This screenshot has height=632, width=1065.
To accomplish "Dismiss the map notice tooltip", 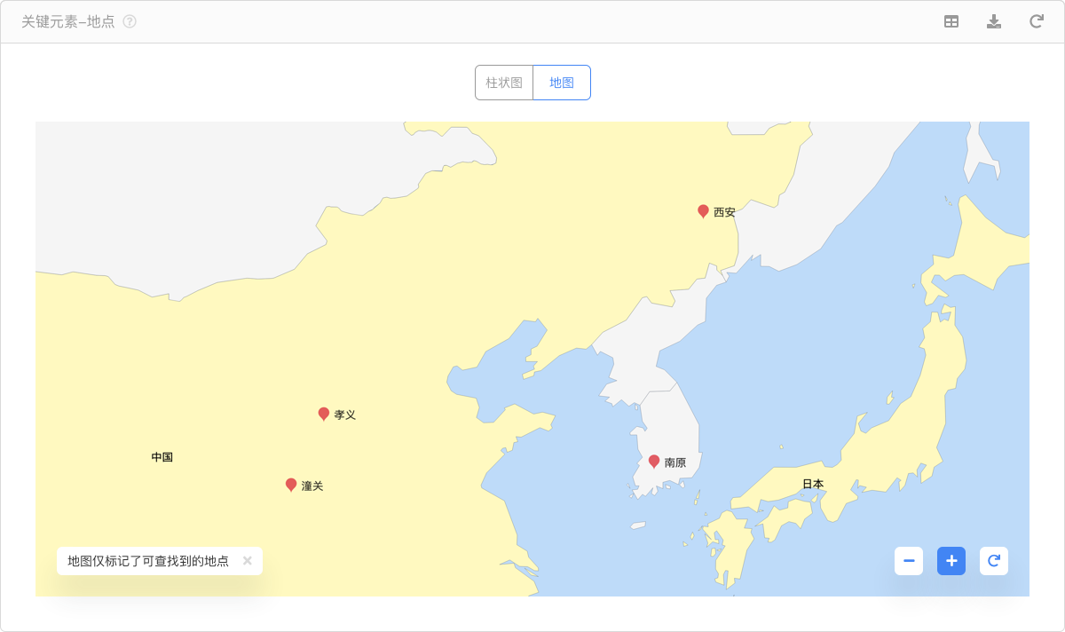I will [x=248, y=561].
